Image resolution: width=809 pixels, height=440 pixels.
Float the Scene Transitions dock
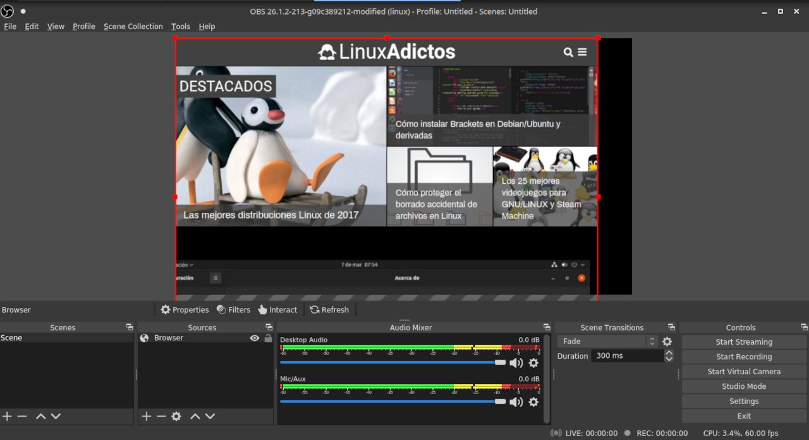(672, 327)
